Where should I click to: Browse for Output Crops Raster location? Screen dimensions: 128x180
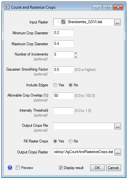[x=118, y=152]
